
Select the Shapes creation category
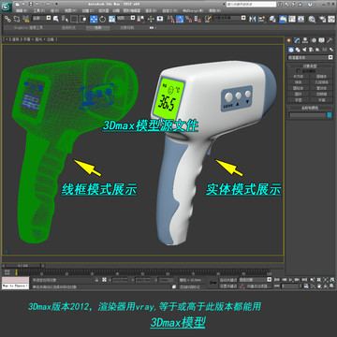click(x=298, y=50)
